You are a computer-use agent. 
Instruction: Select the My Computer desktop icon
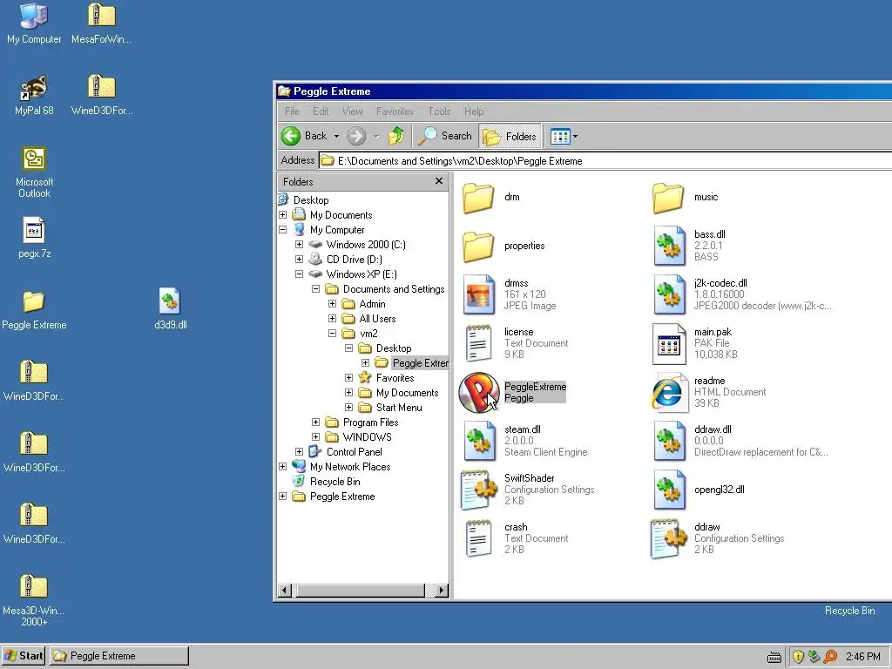[x=34, y=24]
